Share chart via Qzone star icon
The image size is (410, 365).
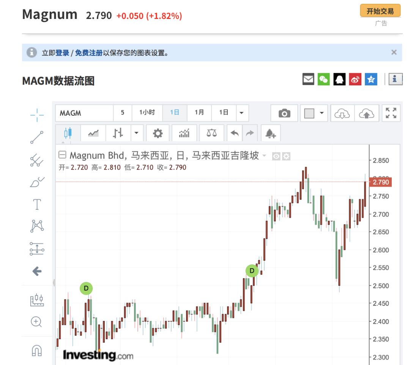tap(371, 79)
